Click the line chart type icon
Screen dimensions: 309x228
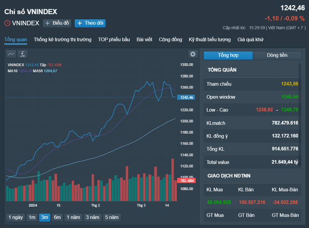[11, 54]
